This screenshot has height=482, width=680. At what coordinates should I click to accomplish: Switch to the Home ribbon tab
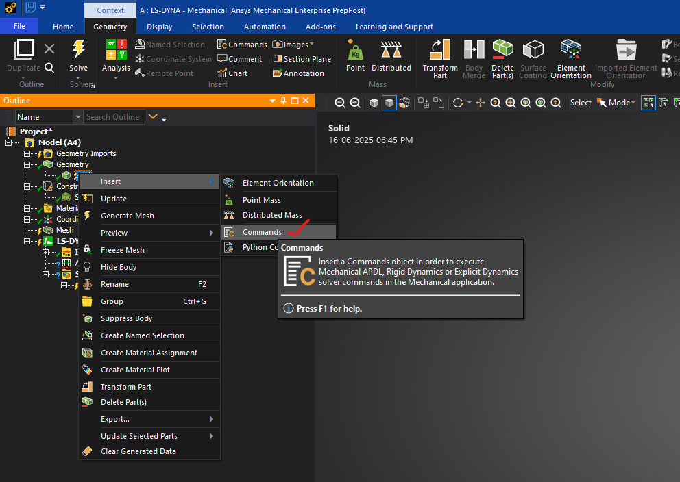click(x=63, y=27)
